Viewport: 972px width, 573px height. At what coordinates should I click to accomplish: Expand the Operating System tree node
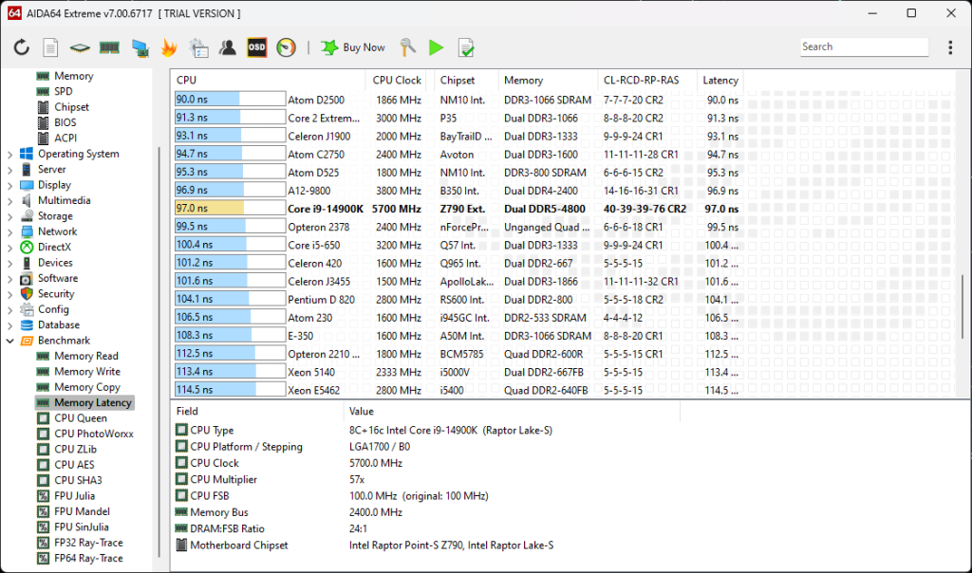(9, 155)
